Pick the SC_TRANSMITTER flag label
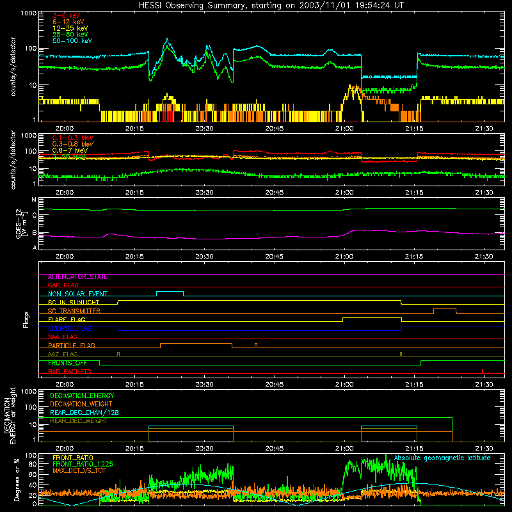The image size is (512, 512). click(74, 311)
